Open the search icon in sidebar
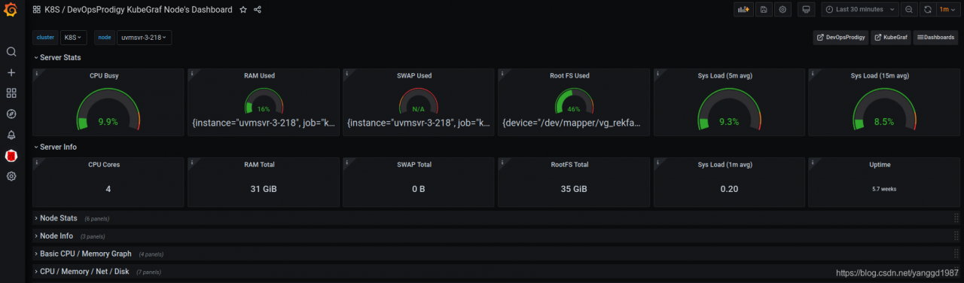The height and width of the screenshot is (283, 964). [11, 52]
